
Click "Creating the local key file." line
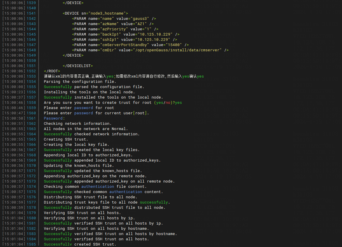pyautogui.click(x=76, y=144)
